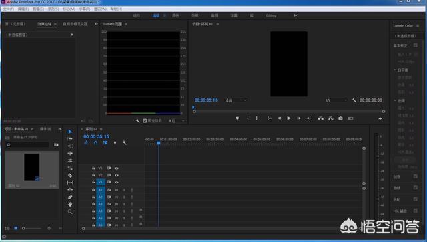Step back one frame
The width and height of the screenshot is (427, 242).
279,118
